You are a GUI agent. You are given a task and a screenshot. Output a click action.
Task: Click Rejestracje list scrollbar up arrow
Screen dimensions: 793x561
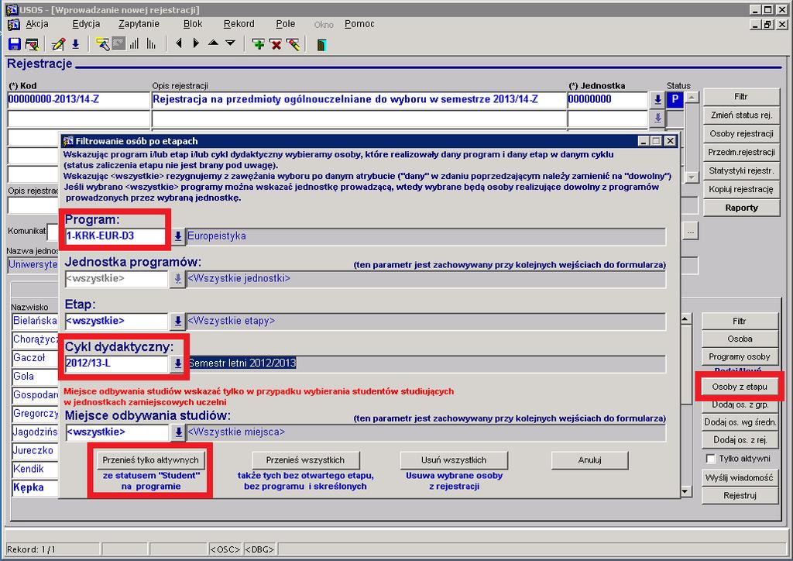692,97
